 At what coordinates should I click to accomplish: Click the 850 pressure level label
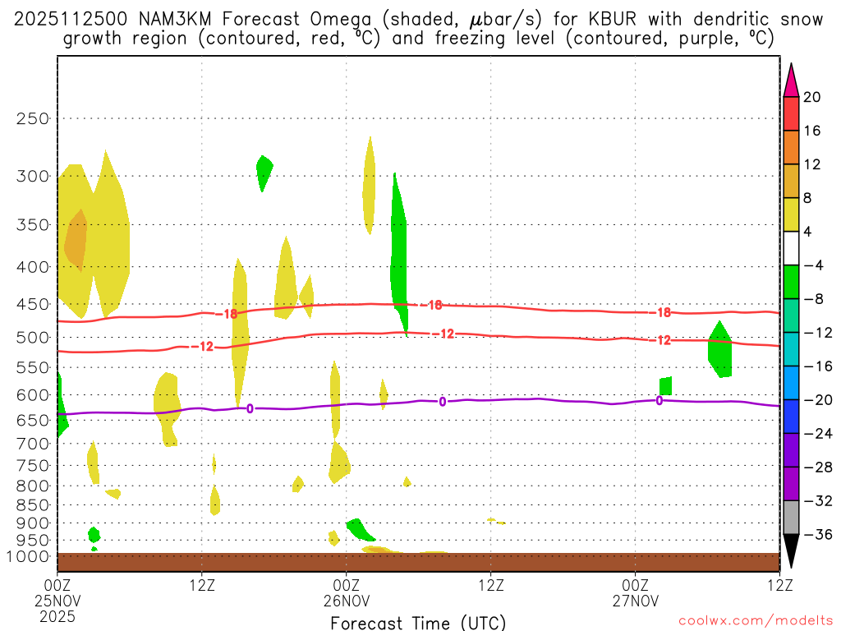click(33, 505)
